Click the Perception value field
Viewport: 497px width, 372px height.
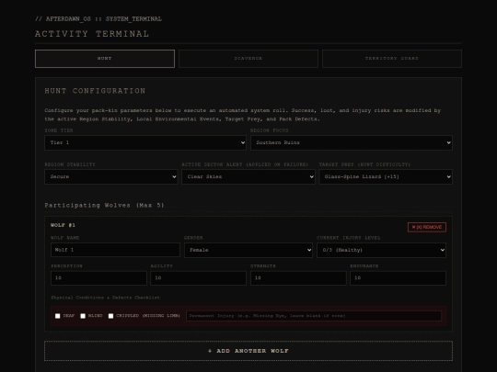coord(98,278)
